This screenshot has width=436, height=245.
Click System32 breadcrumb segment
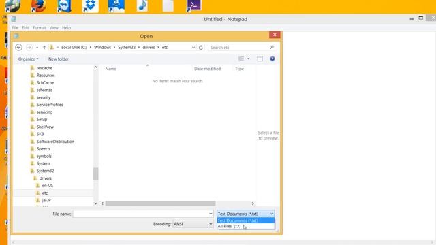point(127,48)
